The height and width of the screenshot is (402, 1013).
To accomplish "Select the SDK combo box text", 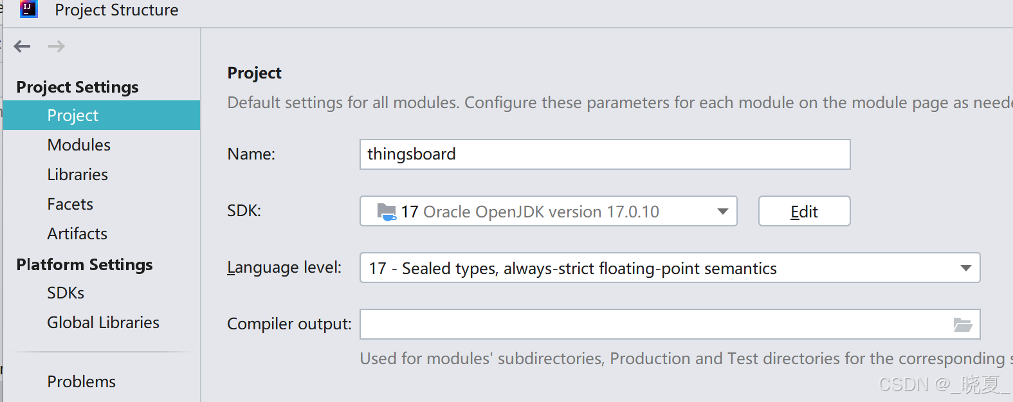I will point(530,212).
